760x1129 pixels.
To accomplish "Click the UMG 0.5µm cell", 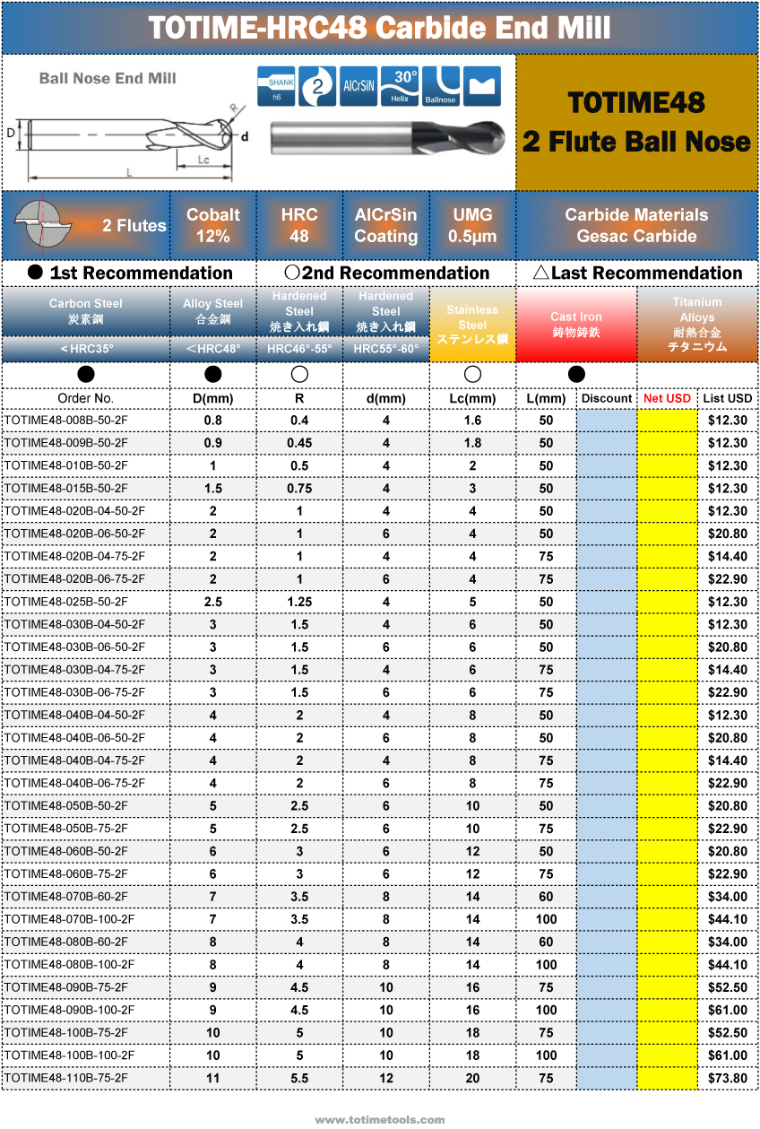I will click(472, 225).
